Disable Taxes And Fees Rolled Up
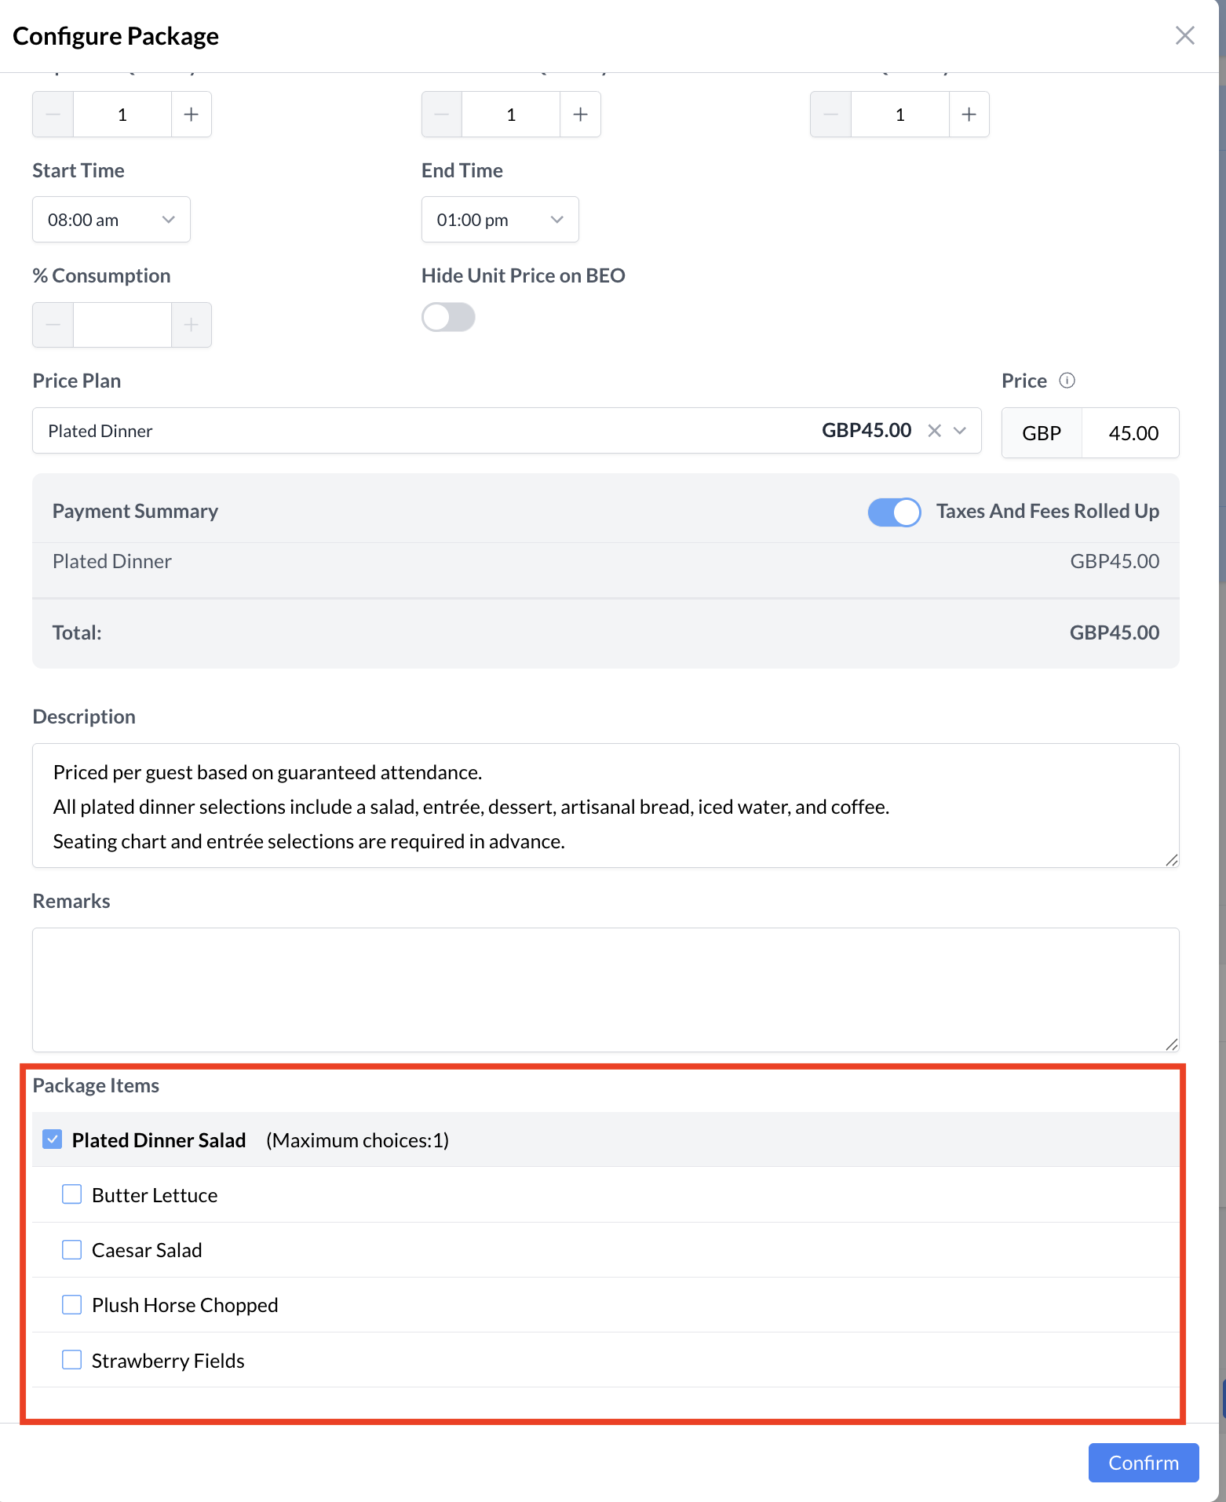This screenshot has width=1226, height=1502. click(x=894, y=512)
